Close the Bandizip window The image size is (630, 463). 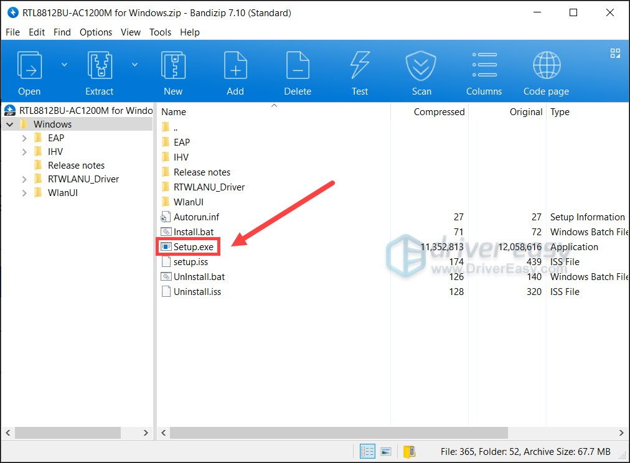click(x=610, y=13)
